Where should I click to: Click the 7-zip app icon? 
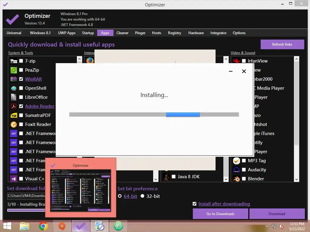click(14, 61)
